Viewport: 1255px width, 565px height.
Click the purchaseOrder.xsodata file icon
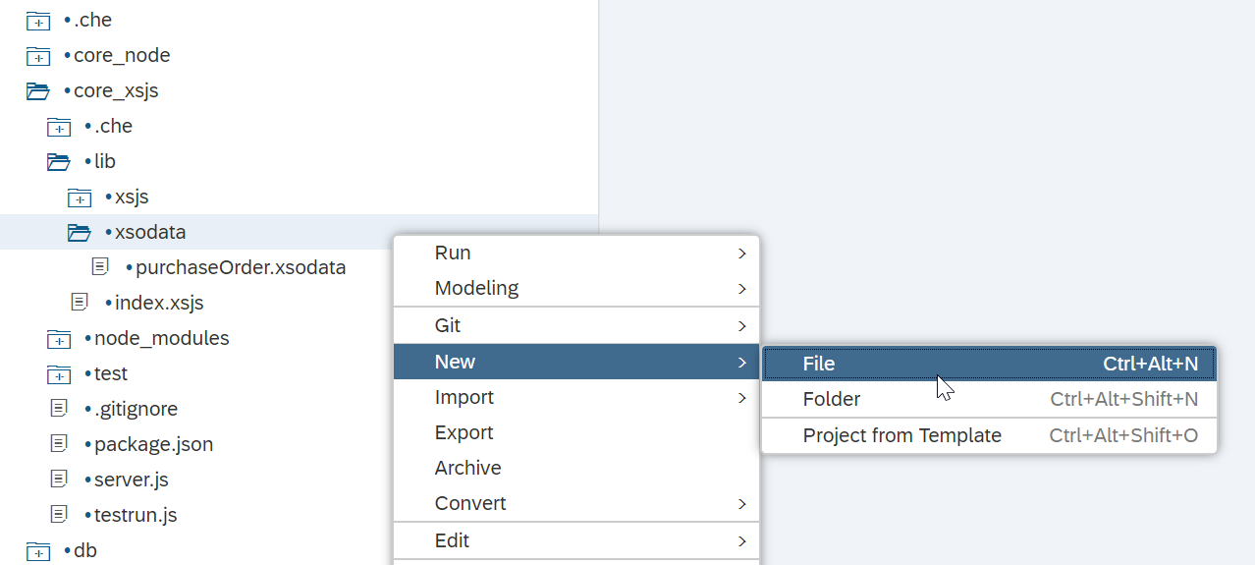point(100,267)
